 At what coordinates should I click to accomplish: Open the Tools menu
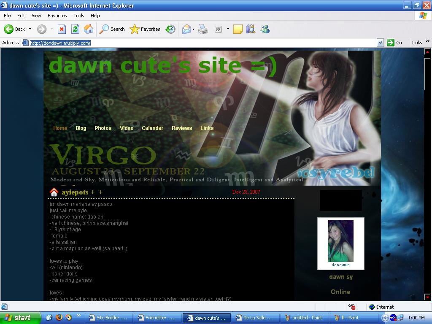click(x=79, y=16)
